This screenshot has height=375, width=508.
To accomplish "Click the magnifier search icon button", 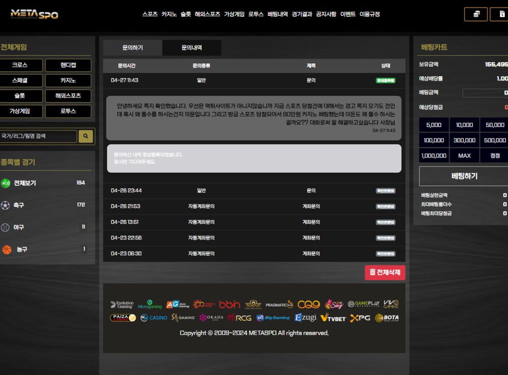I will [x=85, y=136].
